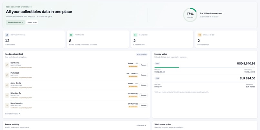The image size is (260, 130).
Task: Click the 'USD 860.50' Brightline amount
Action: click(x=133, y=94)
